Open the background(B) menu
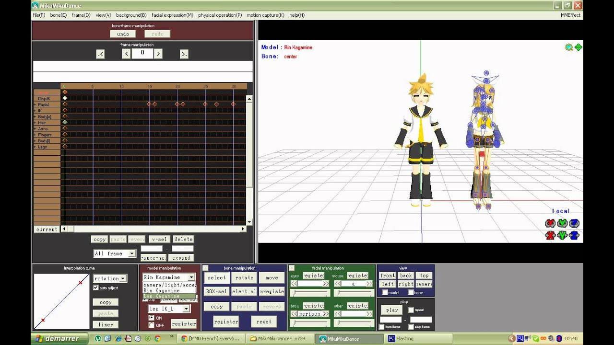The image size is (614, 345). (131, 15)
